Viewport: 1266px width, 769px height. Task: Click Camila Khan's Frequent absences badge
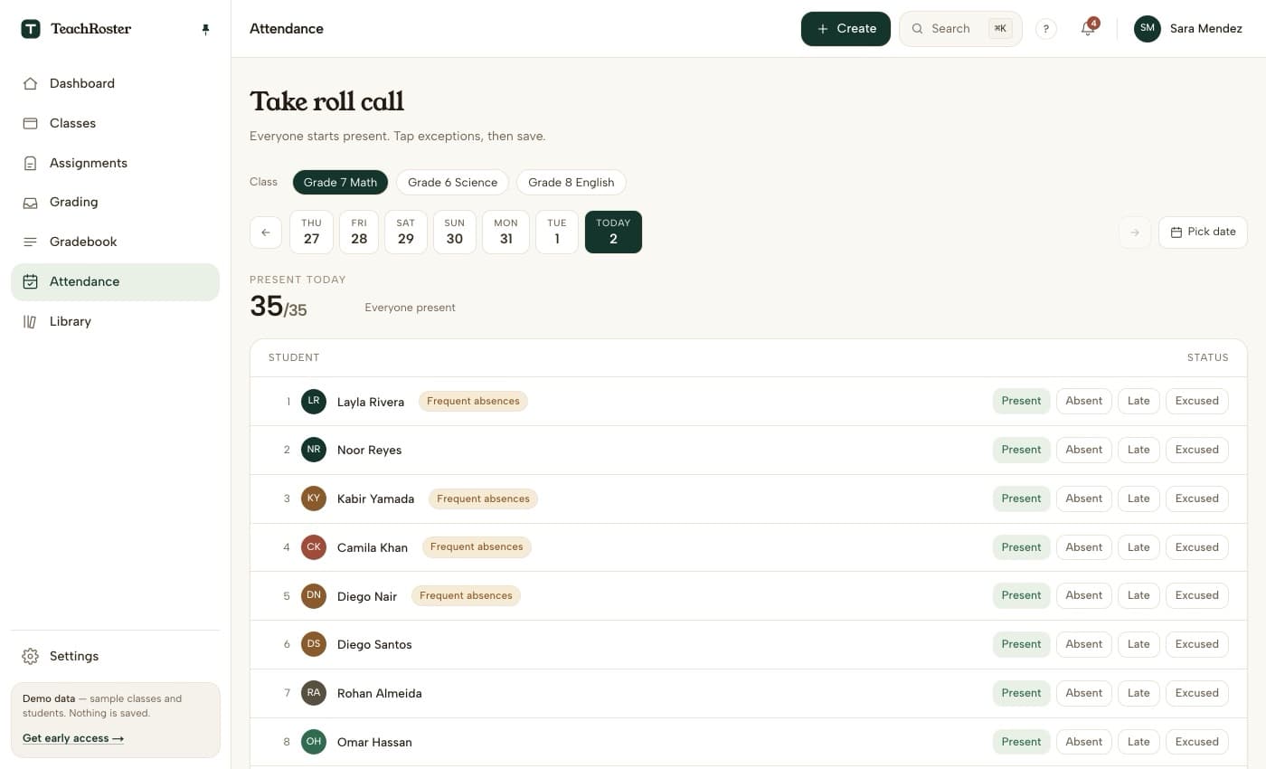pos(477,546)
